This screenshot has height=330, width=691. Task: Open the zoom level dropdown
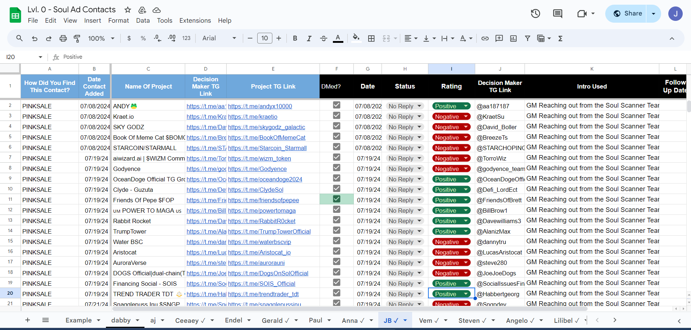[101, 38]
